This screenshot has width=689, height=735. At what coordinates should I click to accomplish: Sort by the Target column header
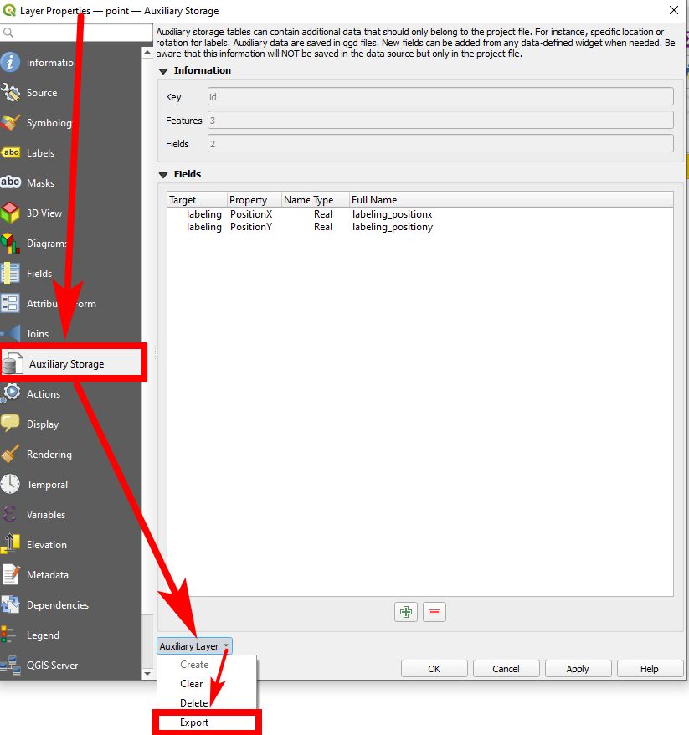tap(198, 200)
